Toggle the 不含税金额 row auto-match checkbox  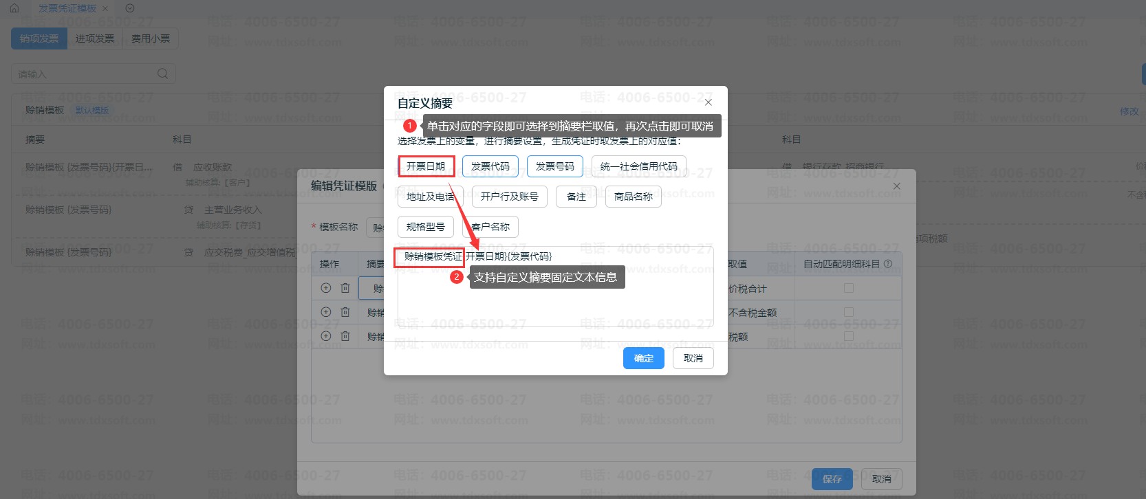pos(849,312)
